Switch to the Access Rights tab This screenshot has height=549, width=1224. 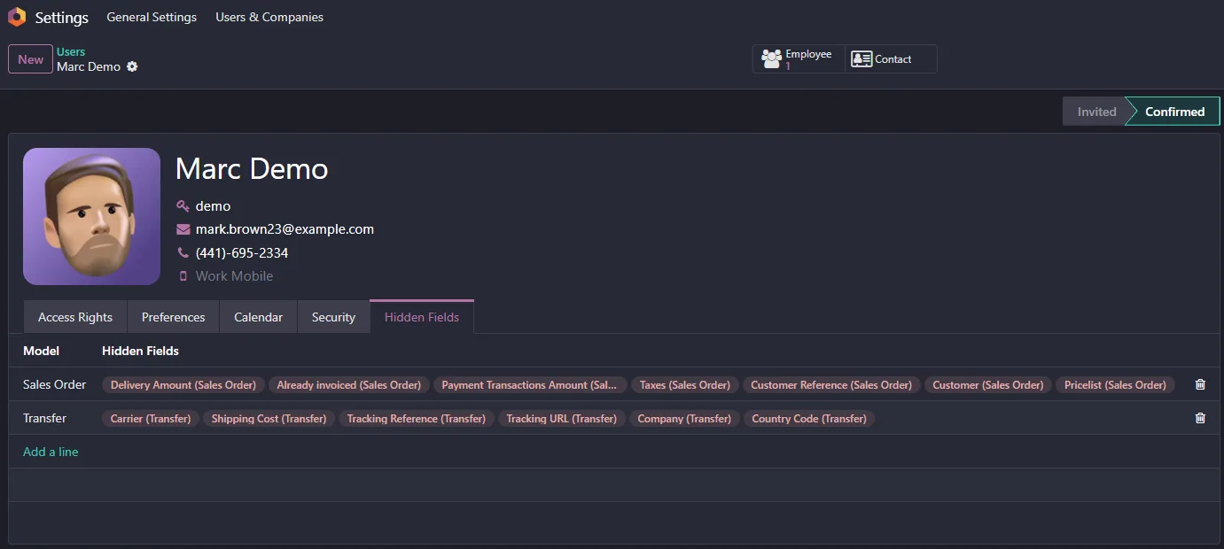pos(75,317)
